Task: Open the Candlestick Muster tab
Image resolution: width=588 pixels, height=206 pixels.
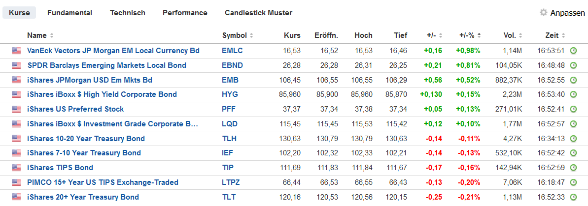Action: tap(258, 13)
